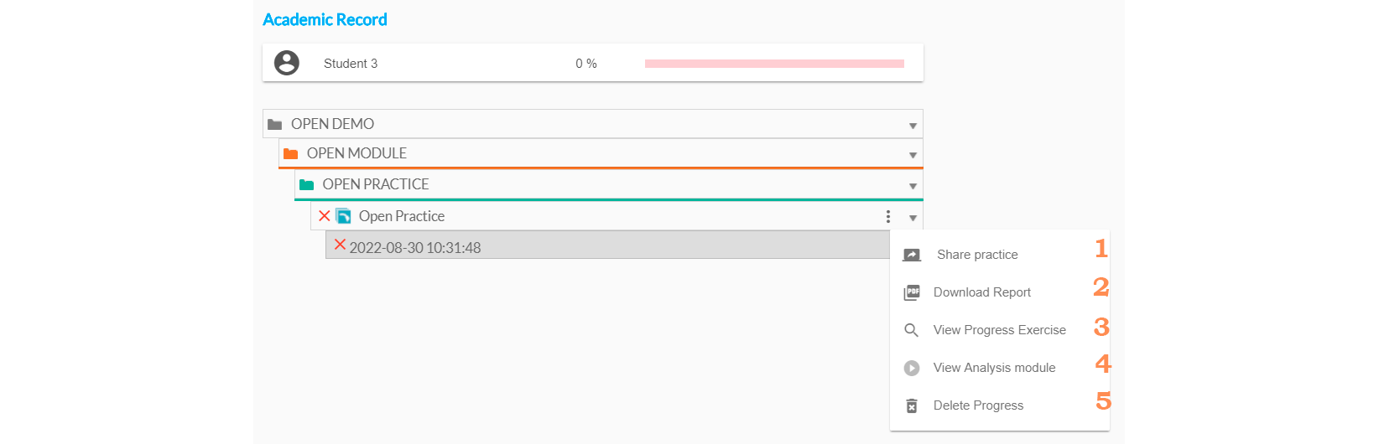Collapse the OPEN PRACTICE folder arrow

tap(913, 186)
